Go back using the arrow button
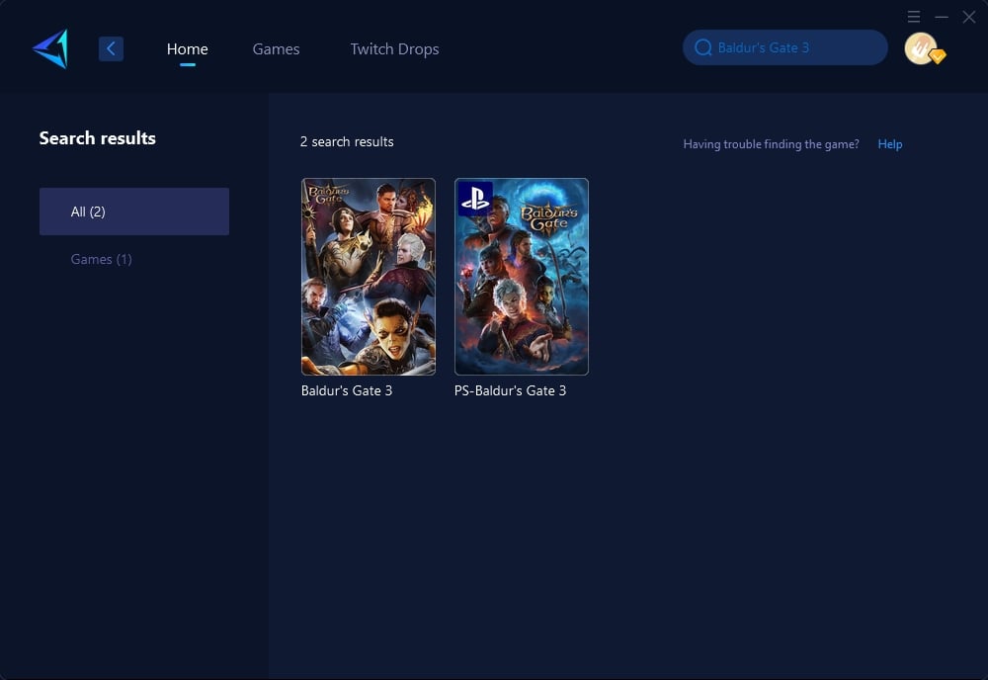This screenshot has height=680, width=988. tap(111, 48)
